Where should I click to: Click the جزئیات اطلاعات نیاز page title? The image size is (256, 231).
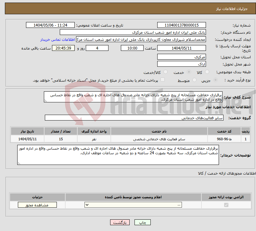point(232,9)
